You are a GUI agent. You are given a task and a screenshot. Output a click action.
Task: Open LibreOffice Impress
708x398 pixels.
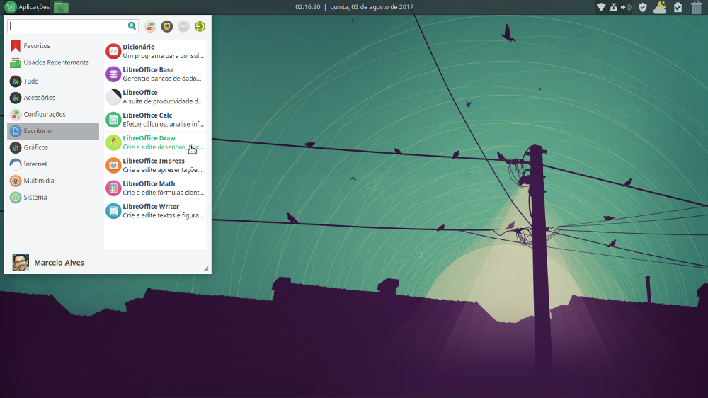pyautogui.click(x=155, y=165)
